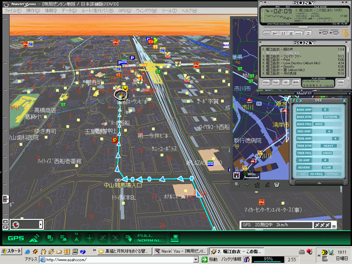Expand the quick launch overflow chevron
Image resolution: width=352 pixels, height=264 pixels.
tap(94, 251)
